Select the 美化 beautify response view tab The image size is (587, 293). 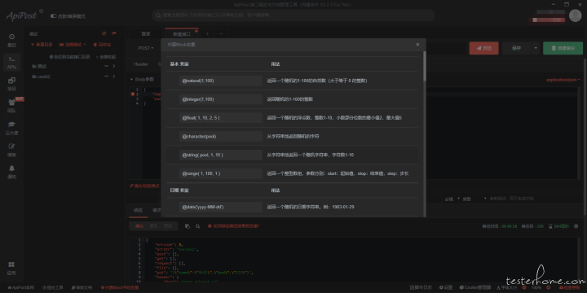139,226
